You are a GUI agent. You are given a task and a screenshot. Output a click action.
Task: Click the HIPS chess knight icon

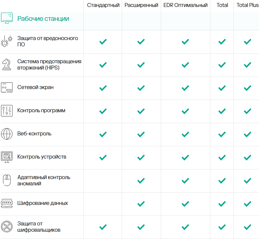[7, 65]
